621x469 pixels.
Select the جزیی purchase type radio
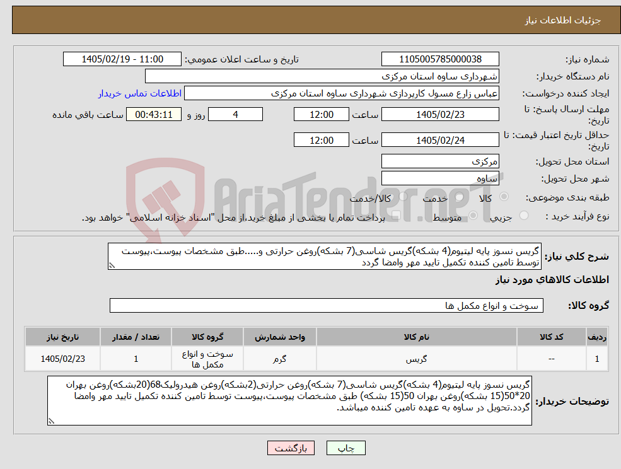(x=524, y=216)
